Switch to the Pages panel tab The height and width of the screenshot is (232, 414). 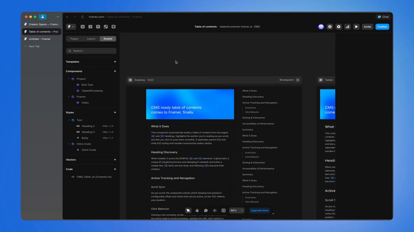(74, 39)
